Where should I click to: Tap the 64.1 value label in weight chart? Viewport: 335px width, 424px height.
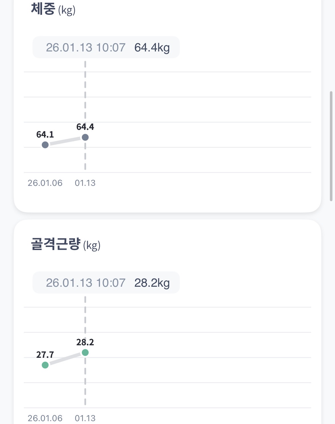point(45,134)
